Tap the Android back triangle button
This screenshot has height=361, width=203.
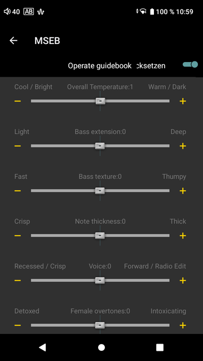[x=43, y=347]
